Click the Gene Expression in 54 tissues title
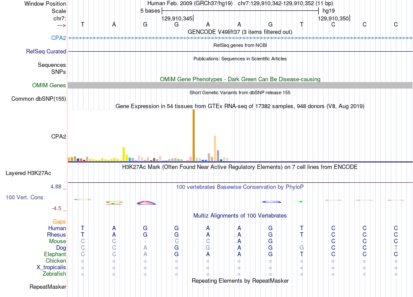413x297 pixels. pyautogui.click(x=240, y=106)
